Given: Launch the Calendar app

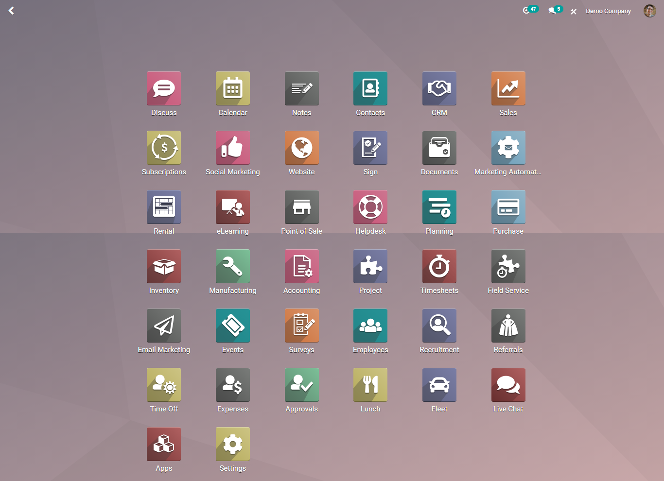Looking at the screenshot, I should (233, 88).
